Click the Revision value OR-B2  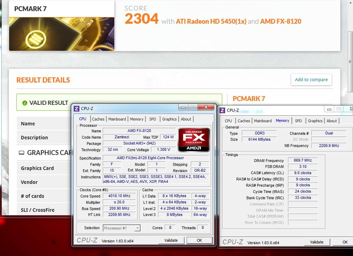pyautogui.click(x=200, y=171)
